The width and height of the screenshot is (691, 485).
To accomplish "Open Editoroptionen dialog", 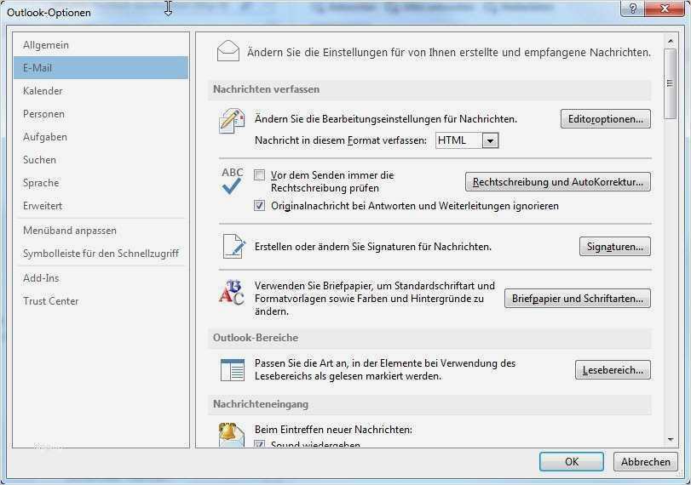I will click(606, 119).
